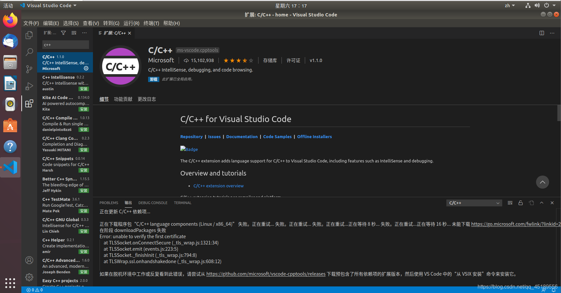Open Rhythmbox from the dock
The height and width of the screenshot is (293, 561).
pos(10,104)
